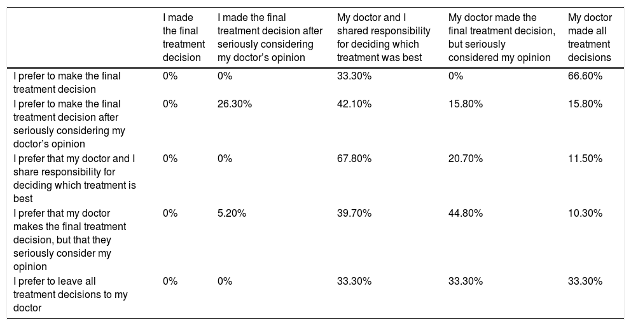Select the row label 'I prefer to make the final treatment decision'

pyautogui.click(x=67, y=83)
